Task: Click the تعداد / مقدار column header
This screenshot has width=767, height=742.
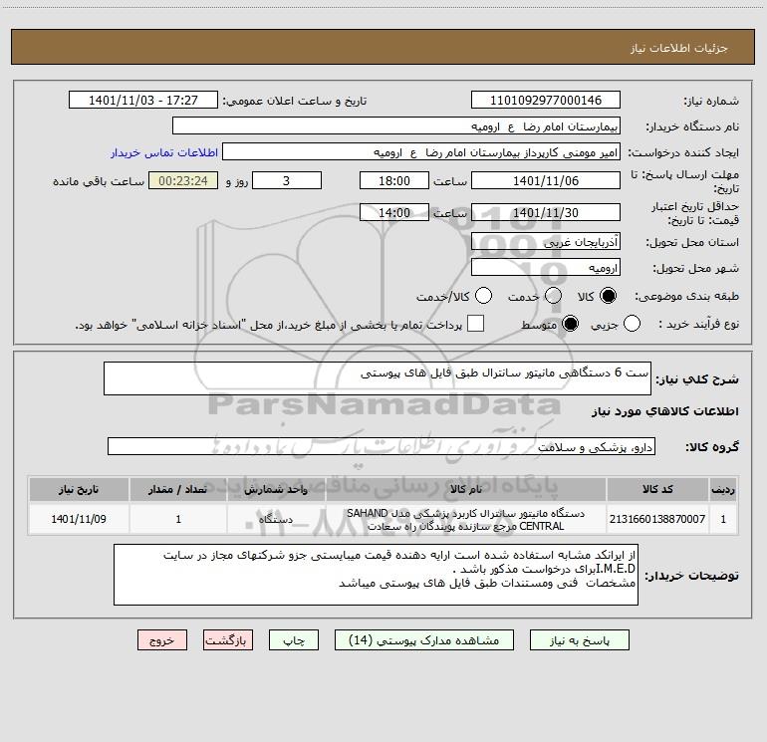Action: pos(178,489)
